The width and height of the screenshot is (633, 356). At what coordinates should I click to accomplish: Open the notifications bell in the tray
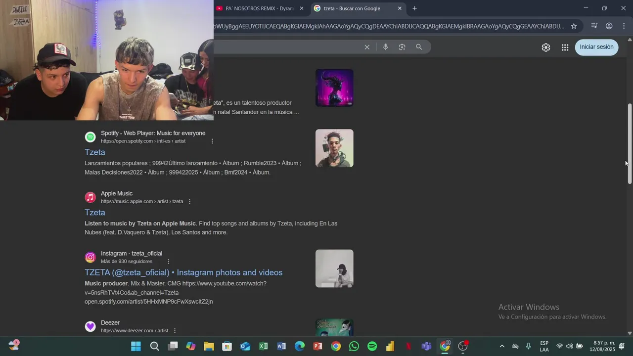tap(622, 346)
